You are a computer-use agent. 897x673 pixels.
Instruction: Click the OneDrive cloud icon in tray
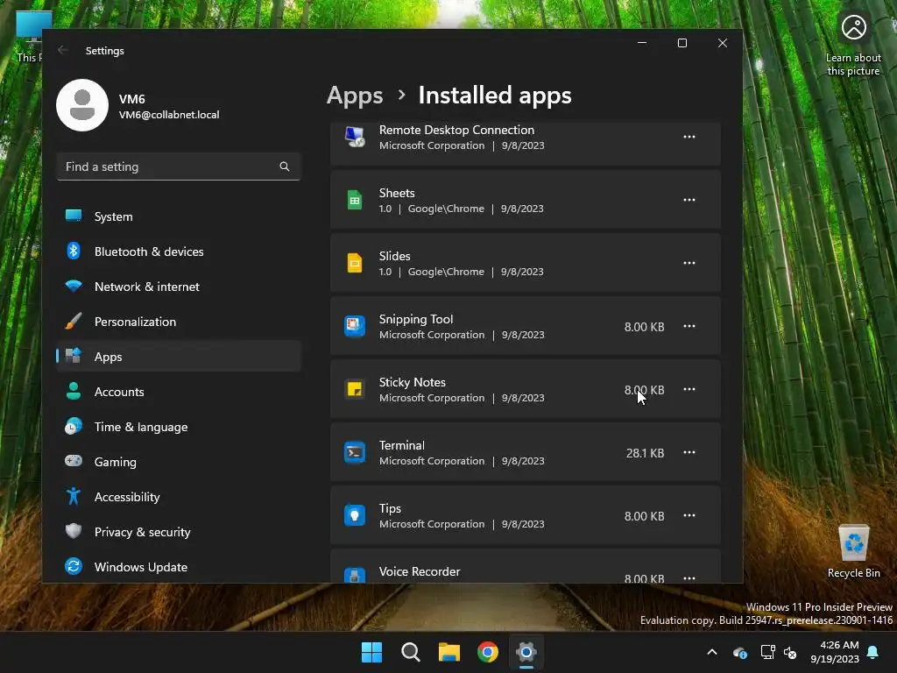pyautogui.click(x=739, y=652)
